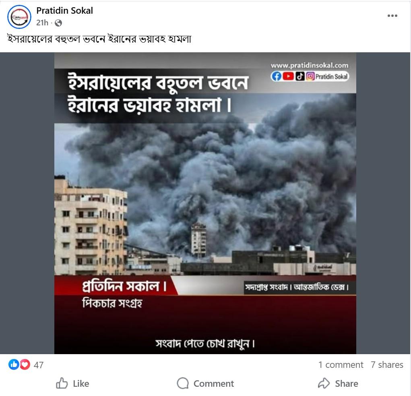
Task: Click the speech-bubble Comment icon
Action: click(183, 383)
